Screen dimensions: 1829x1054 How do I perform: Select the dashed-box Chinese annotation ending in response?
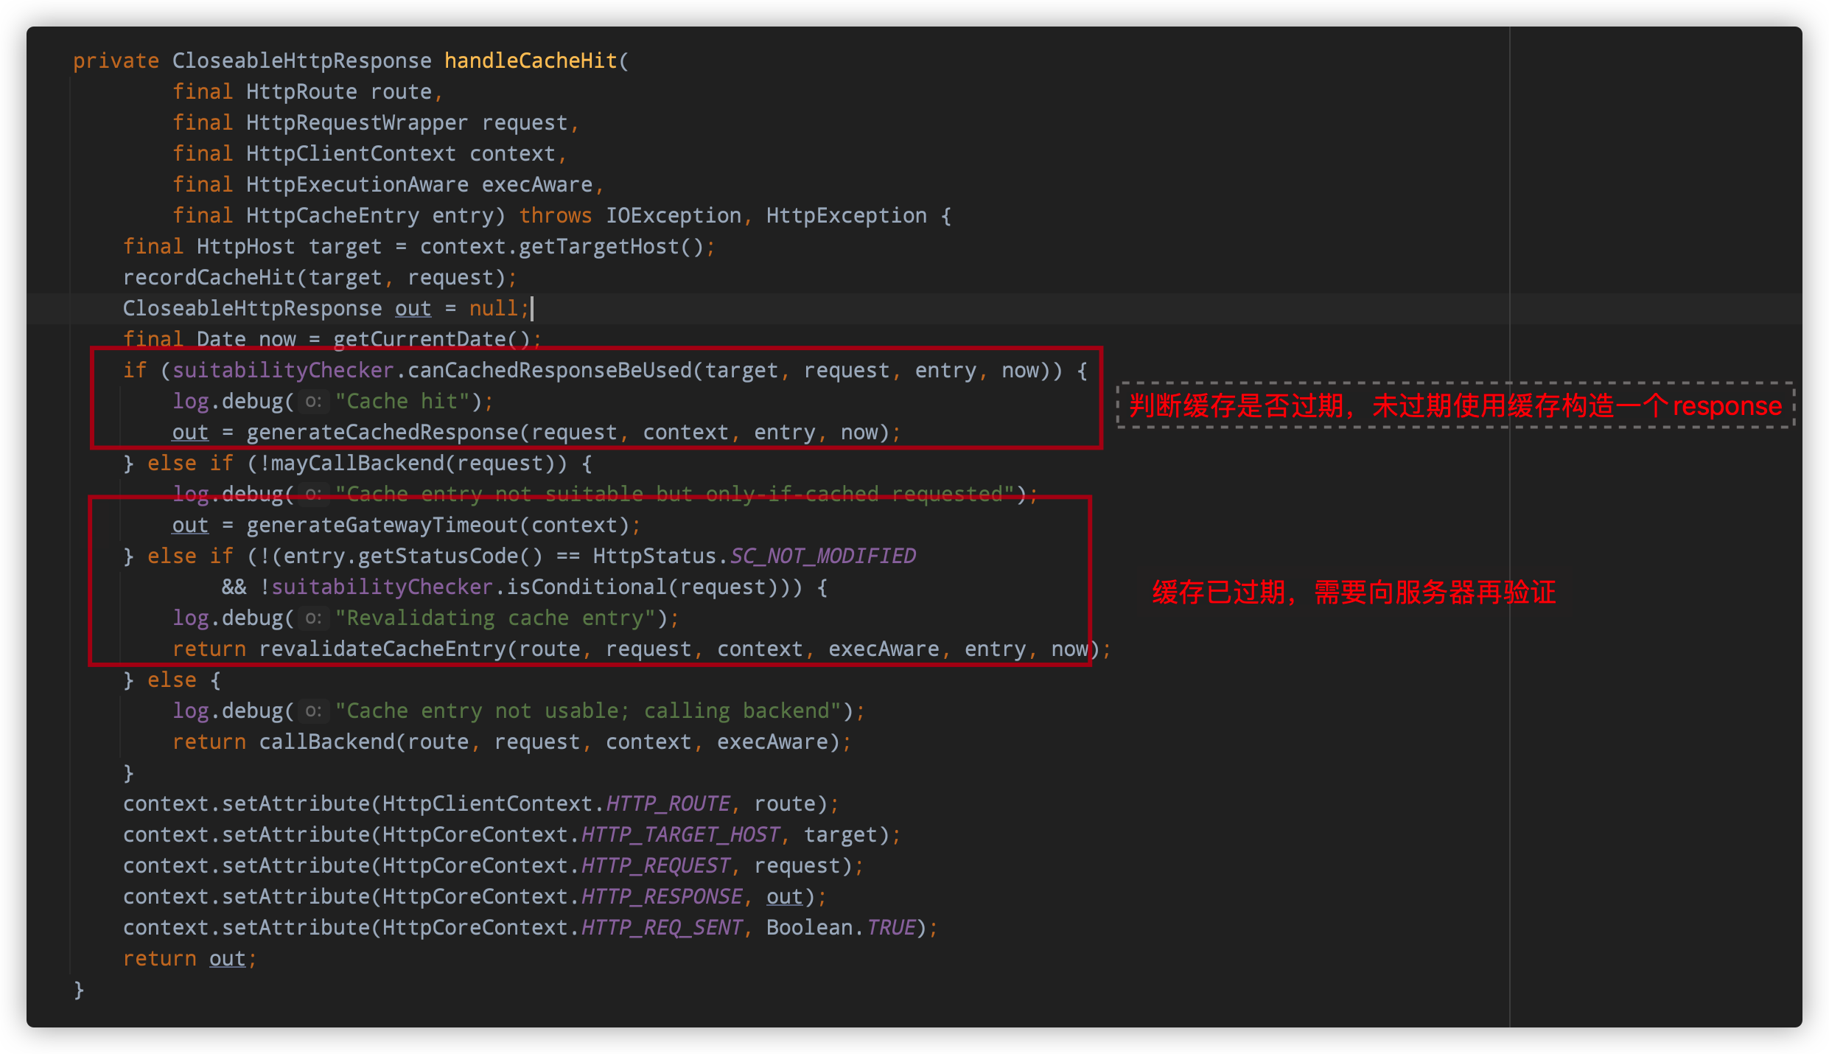[1455, 405]
